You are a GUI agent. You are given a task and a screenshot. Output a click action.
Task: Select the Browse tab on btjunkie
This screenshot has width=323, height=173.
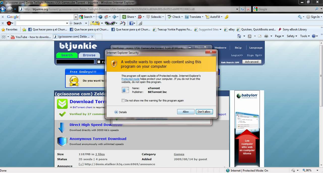click(89, 55)
